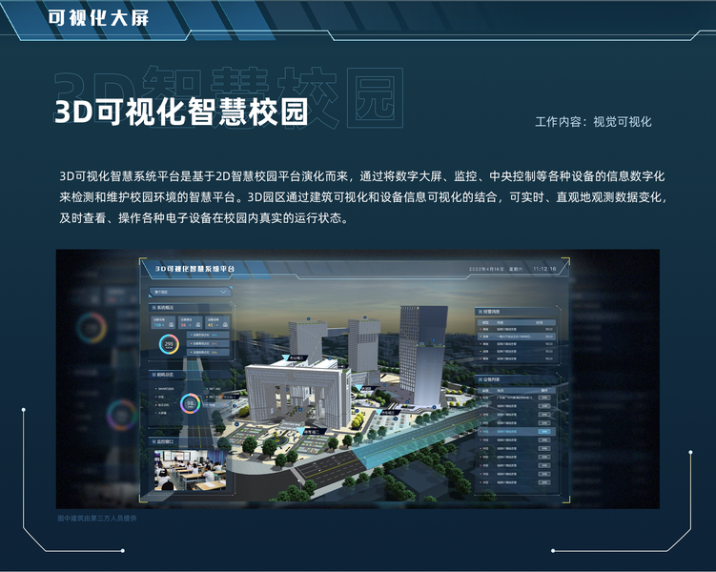Select the red-dot percentage legend row
The image size is (716, 572).
208,343
